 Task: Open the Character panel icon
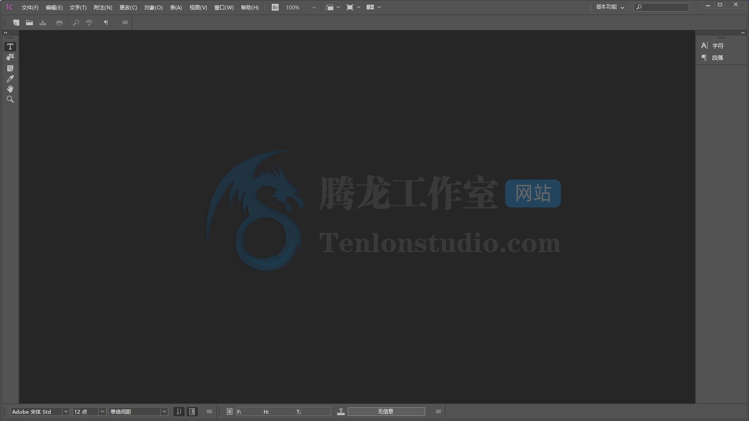click(x=704, y=45)
